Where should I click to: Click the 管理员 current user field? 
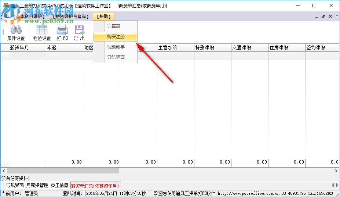click(x=42, y=193)
